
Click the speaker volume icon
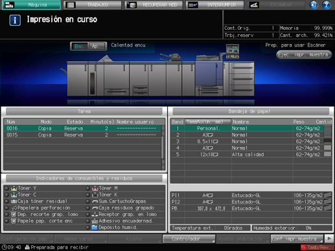click(x=314, y=5)
